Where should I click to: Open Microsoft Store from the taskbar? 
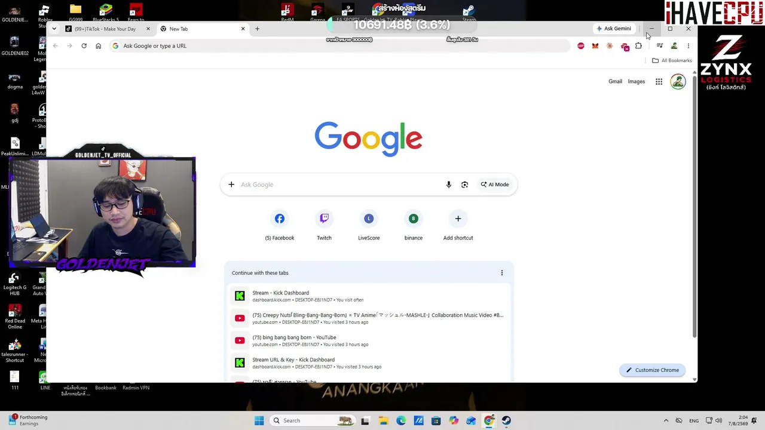[436, 420]
